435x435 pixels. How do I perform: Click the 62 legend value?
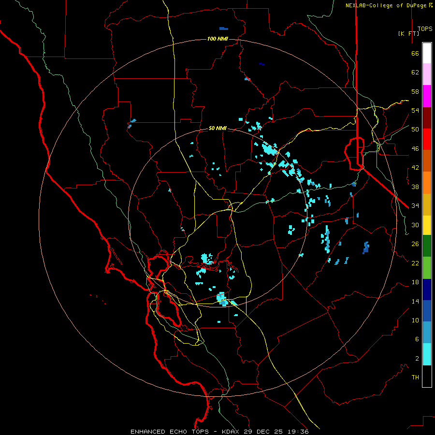pos(415,72)
